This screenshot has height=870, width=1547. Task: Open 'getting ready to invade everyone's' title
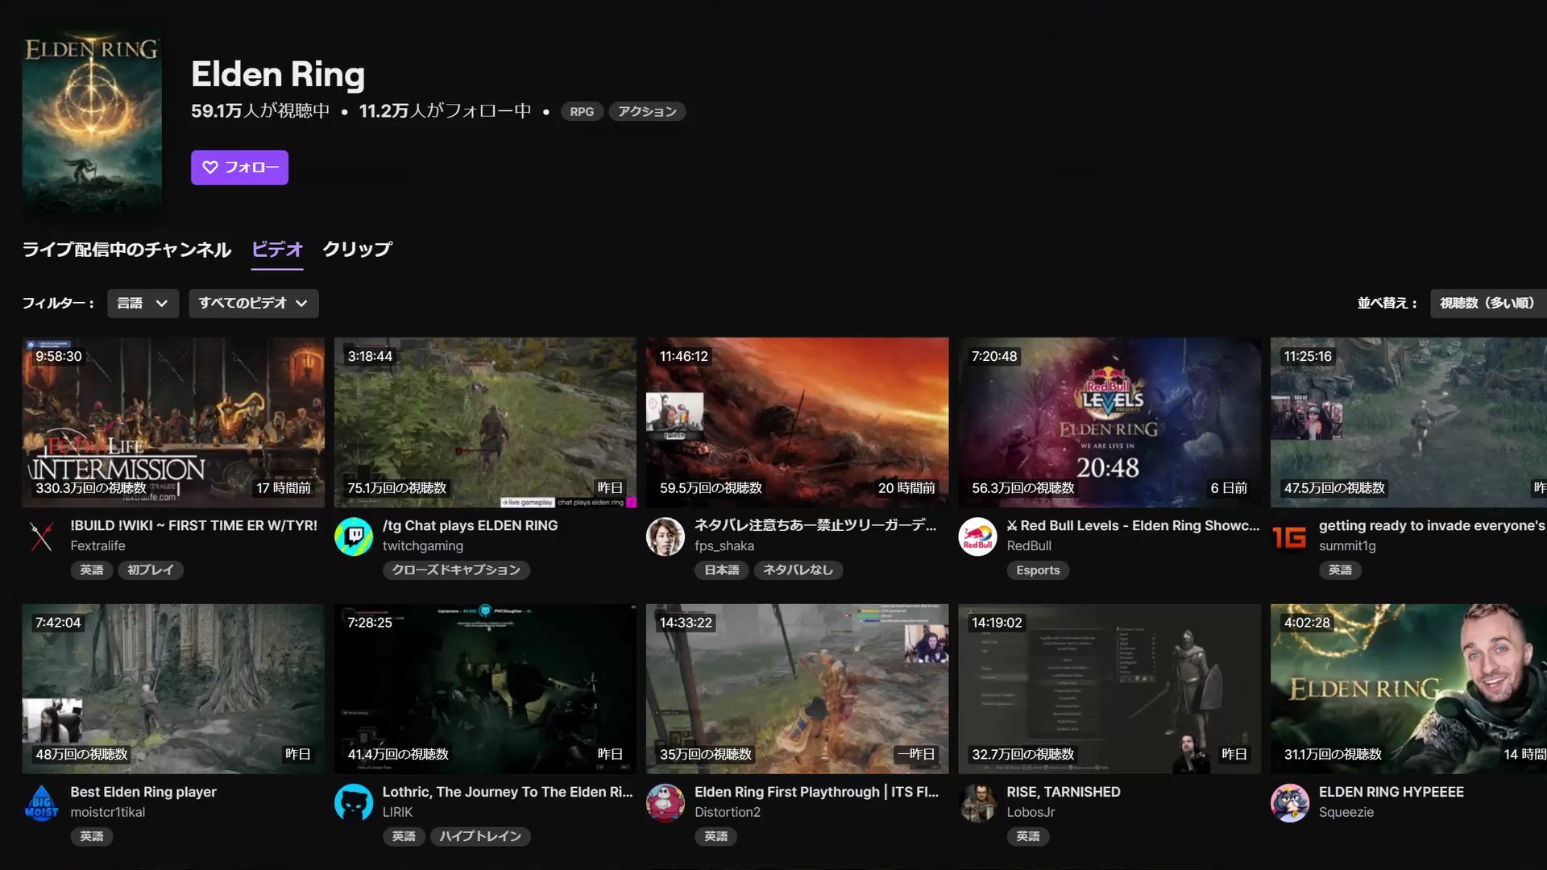(1432, 525)
